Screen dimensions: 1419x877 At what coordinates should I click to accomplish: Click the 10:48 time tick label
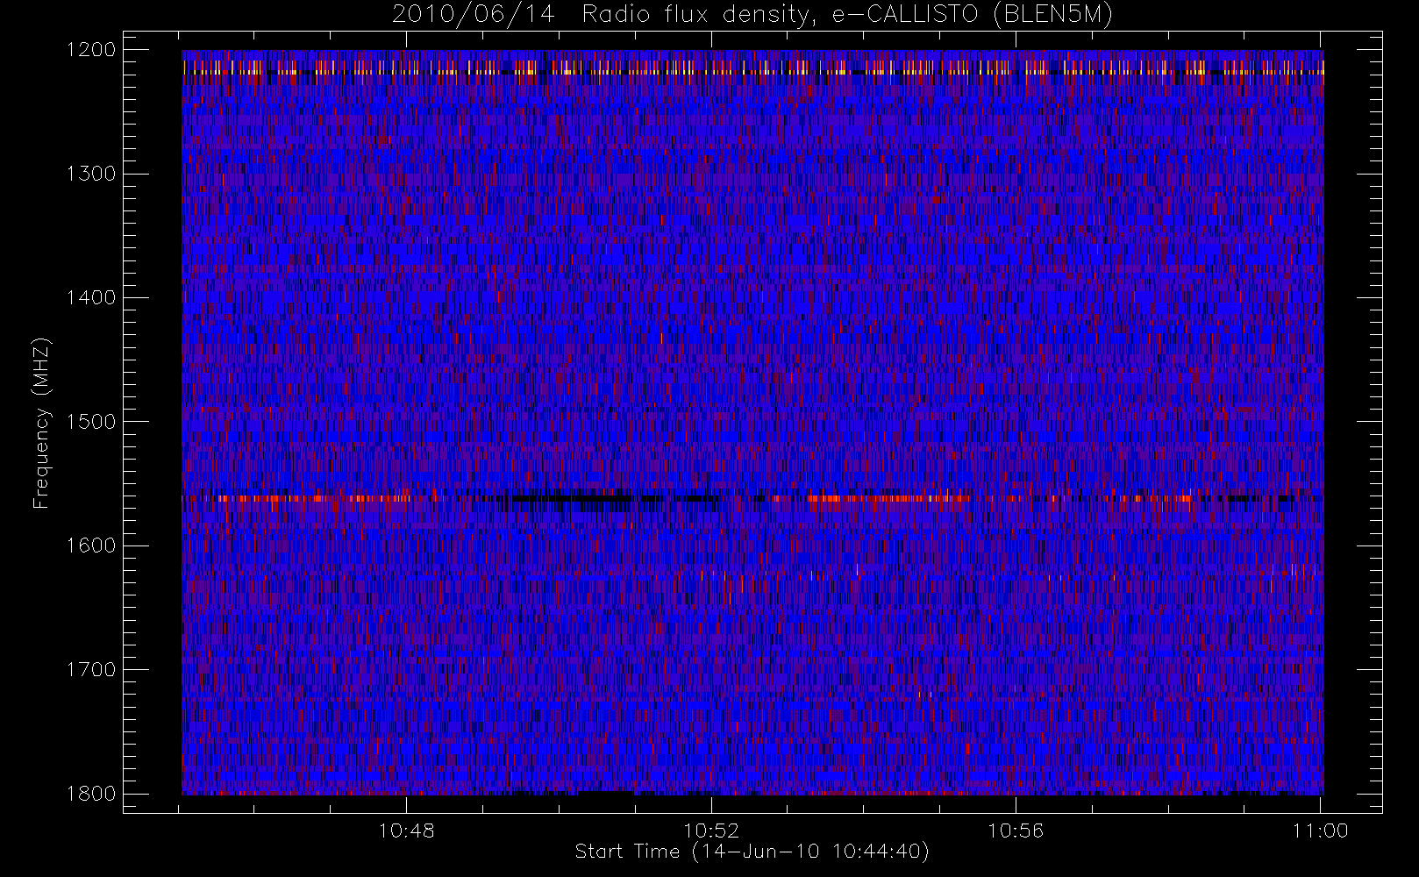coord(406,831)
